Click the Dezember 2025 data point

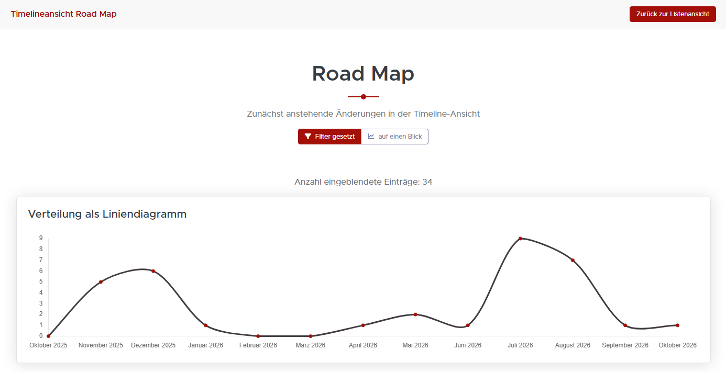click(x=153, y=271)
